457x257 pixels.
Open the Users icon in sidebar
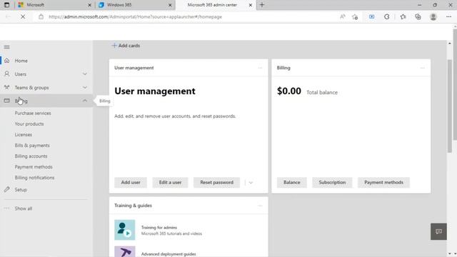pos(6,74)
